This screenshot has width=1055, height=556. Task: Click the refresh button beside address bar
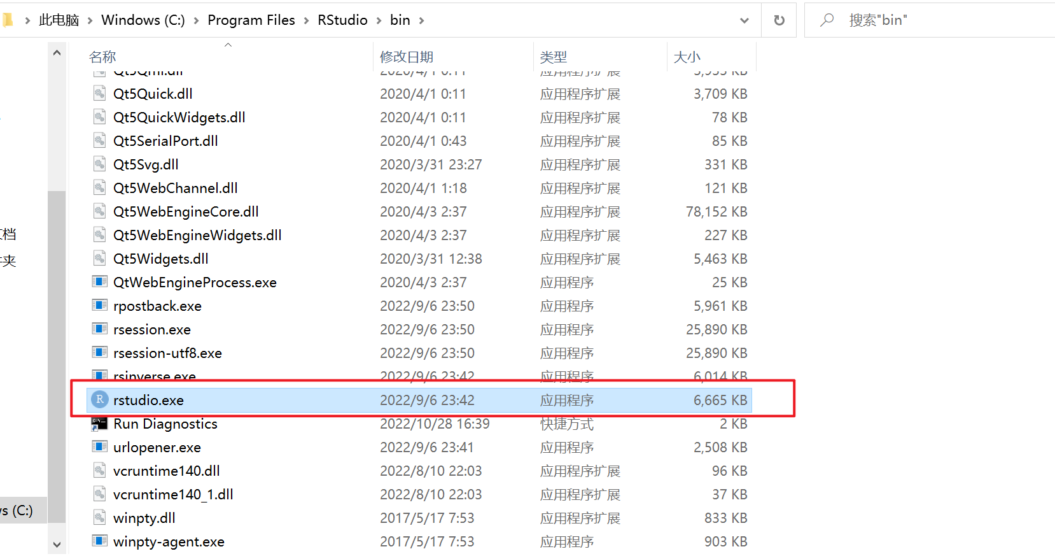(779, 20)
